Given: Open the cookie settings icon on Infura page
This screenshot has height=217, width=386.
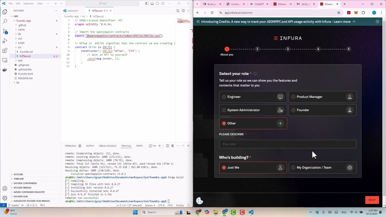Looking at the screenshot, I should coord(200,201).
